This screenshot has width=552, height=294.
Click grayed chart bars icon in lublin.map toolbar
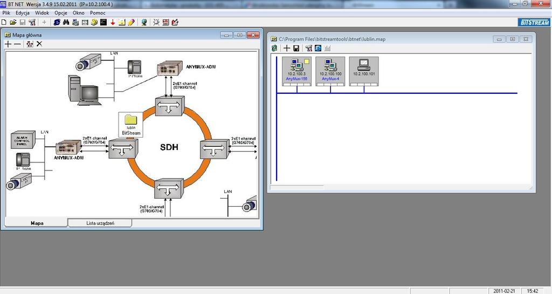(x=327, y=48)
